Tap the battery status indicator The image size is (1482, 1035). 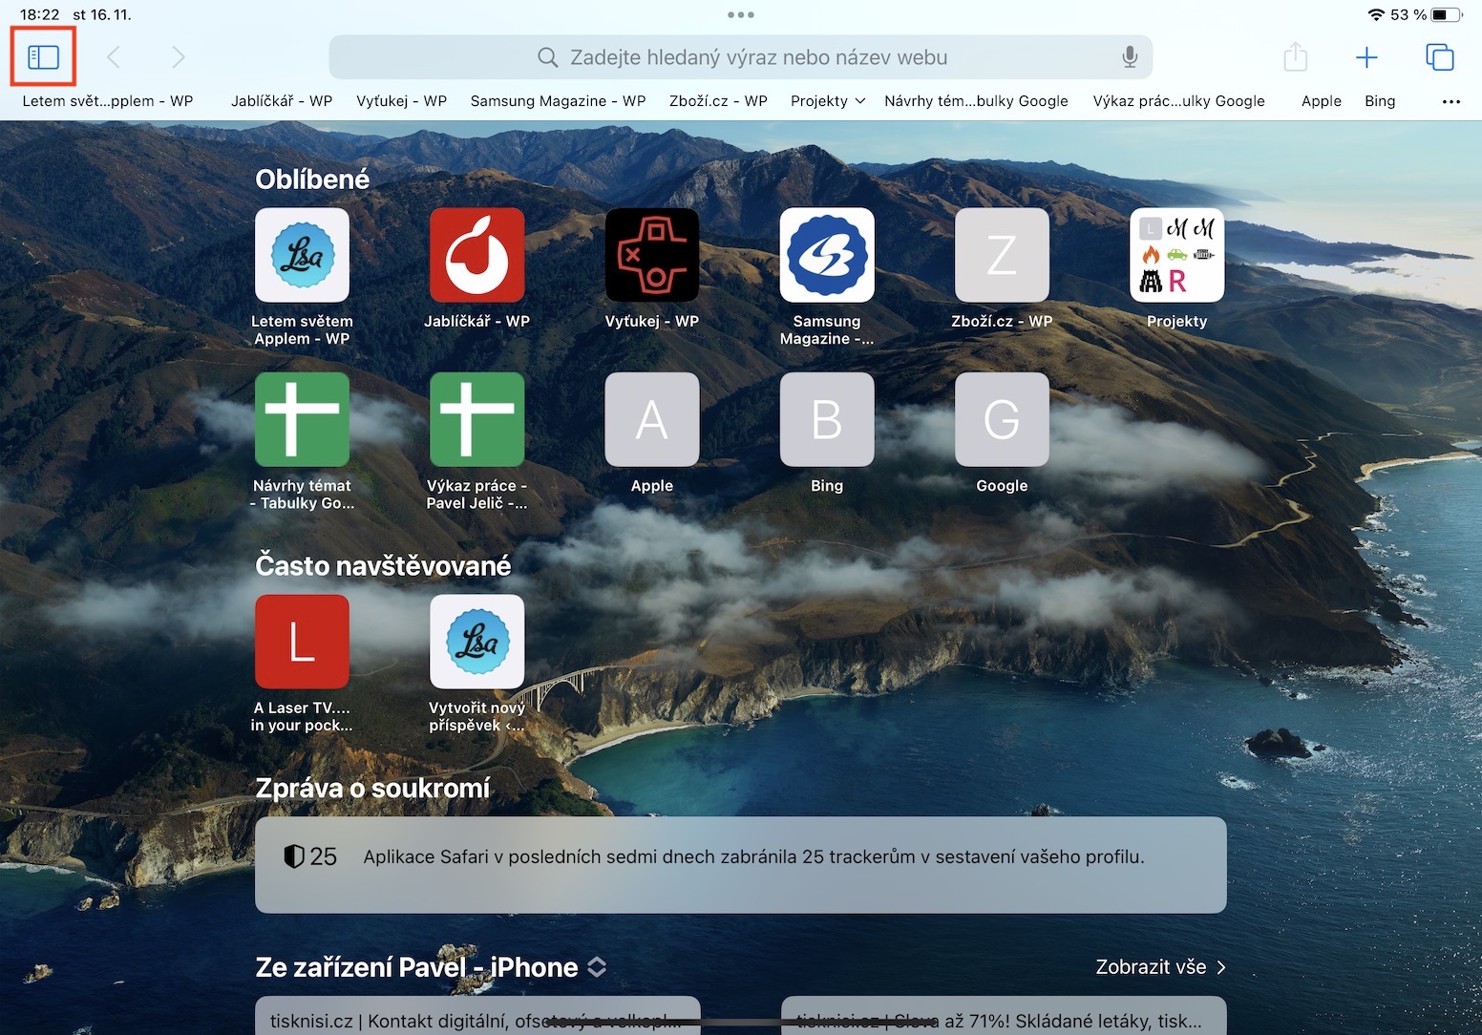point(1447,14)
